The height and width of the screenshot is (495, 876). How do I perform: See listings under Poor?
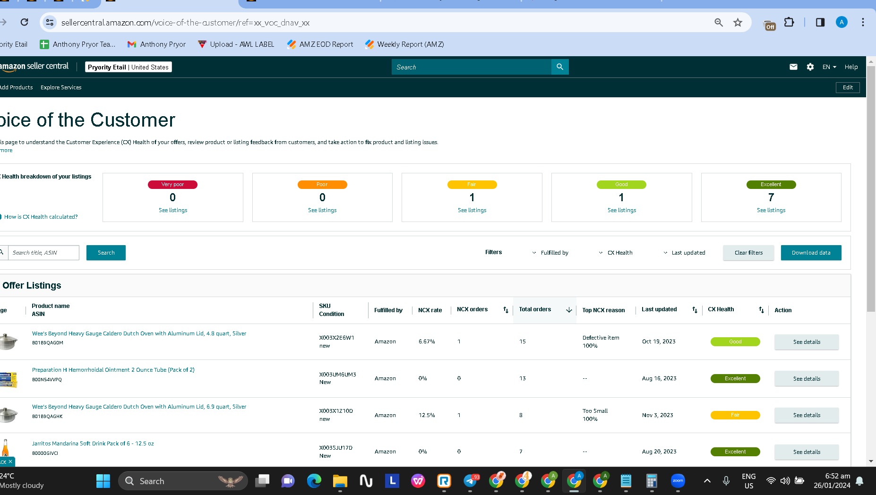(322, 210)
